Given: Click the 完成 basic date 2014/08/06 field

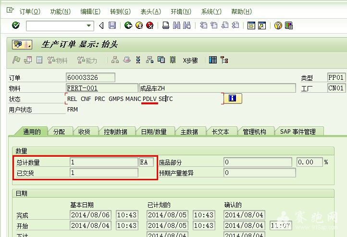Looking at the screenshot, I should (x=90, y=215).
